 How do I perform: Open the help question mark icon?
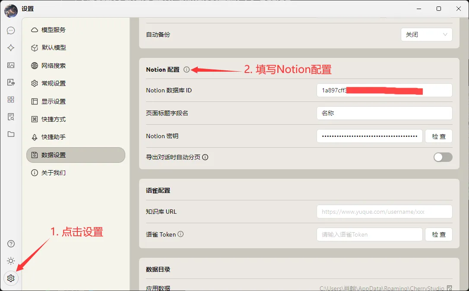[11, 244]
